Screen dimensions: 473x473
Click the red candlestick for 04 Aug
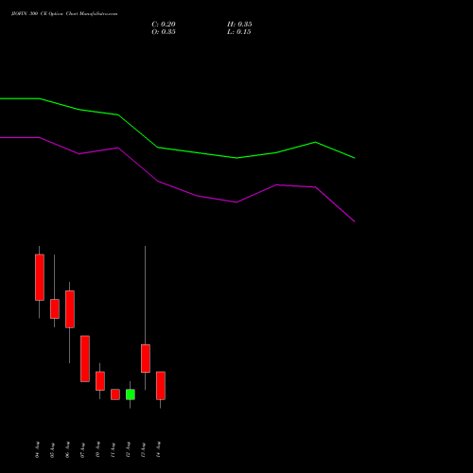pyautogui.click(x=40, y=277)
